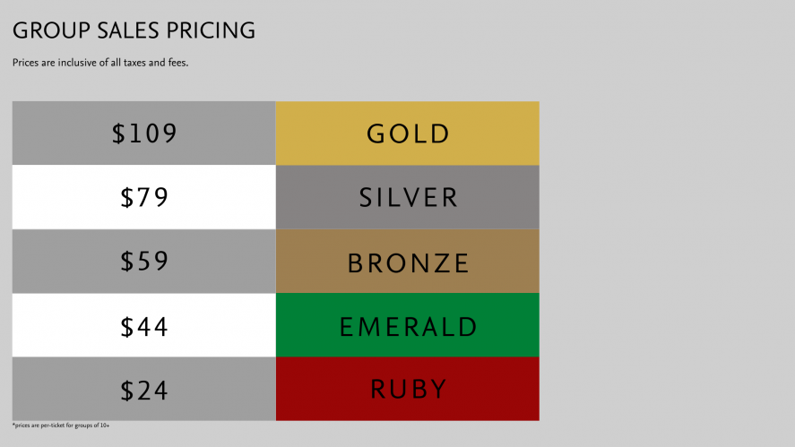Screen dimensions: 795x447
Task: Select the RUBY tier cell
Action: point(407,389)
